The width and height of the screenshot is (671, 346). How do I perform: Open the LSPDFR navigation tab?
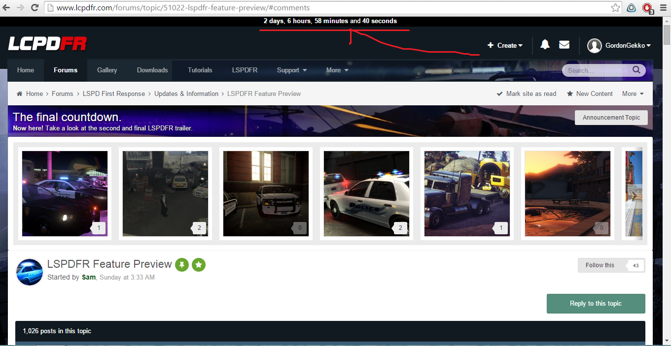click(245, 70)
